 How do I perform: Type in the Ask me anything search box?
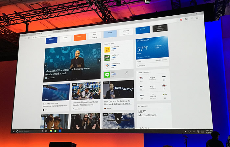pos(30,131)
